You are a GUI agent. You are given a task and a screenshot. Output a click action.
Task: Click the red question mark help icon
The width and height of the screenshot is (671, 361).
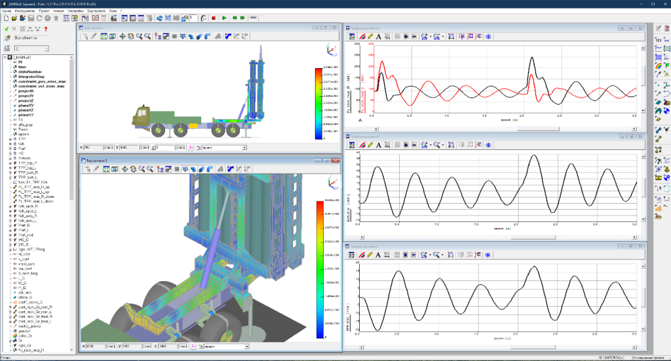[46, 29]
